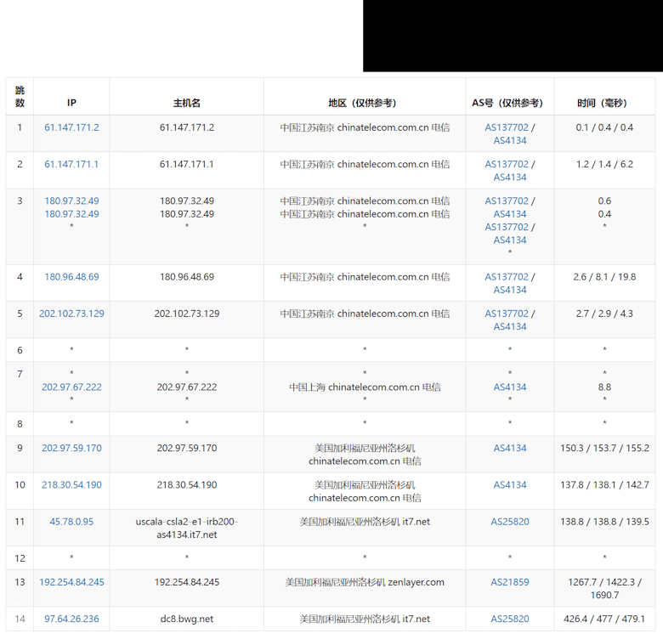
Task: Select time value 2.7 / 2.9 / 4.3
Action: click(604, 314)
